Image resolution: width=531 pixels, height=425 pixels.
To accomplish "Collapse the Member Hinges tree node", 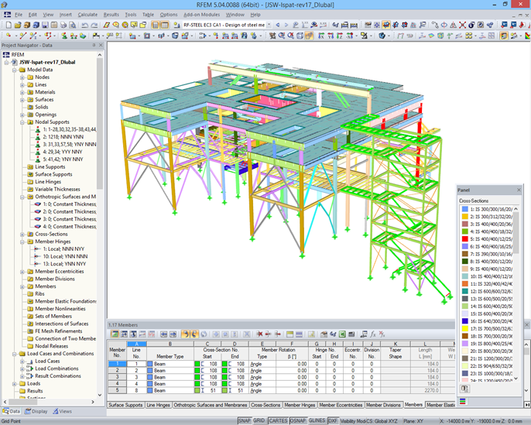I will [x=22, y=242].
